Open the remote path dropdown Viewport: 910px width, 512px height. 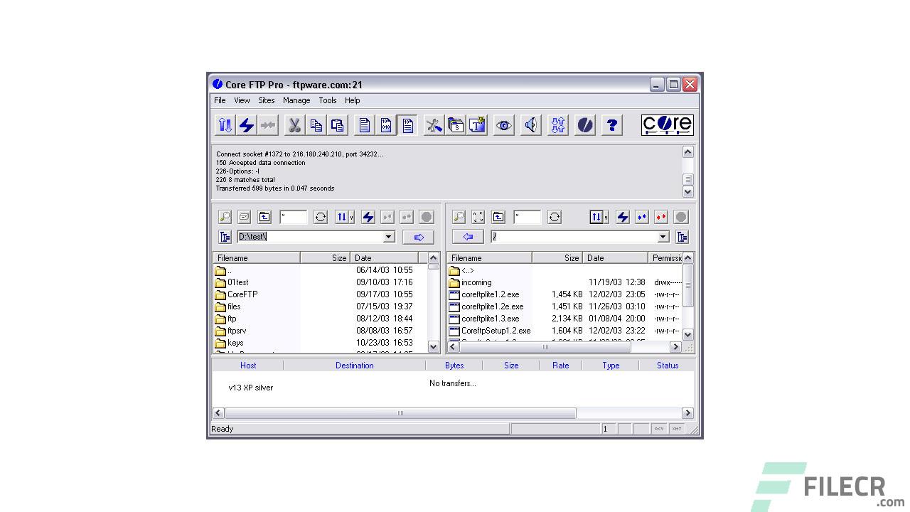[663, 237]
